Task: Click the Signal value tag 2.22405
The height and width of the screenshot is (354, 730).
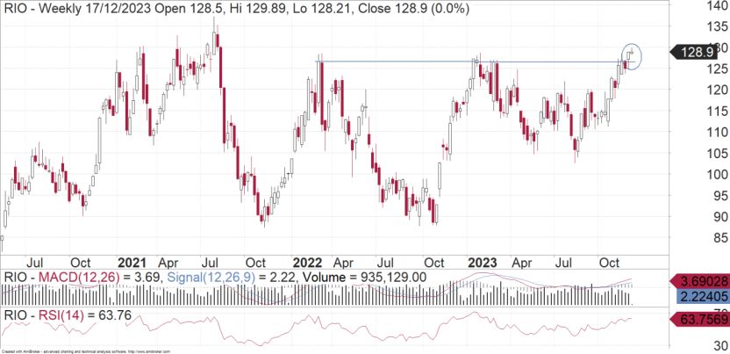Action: [702, 298]
